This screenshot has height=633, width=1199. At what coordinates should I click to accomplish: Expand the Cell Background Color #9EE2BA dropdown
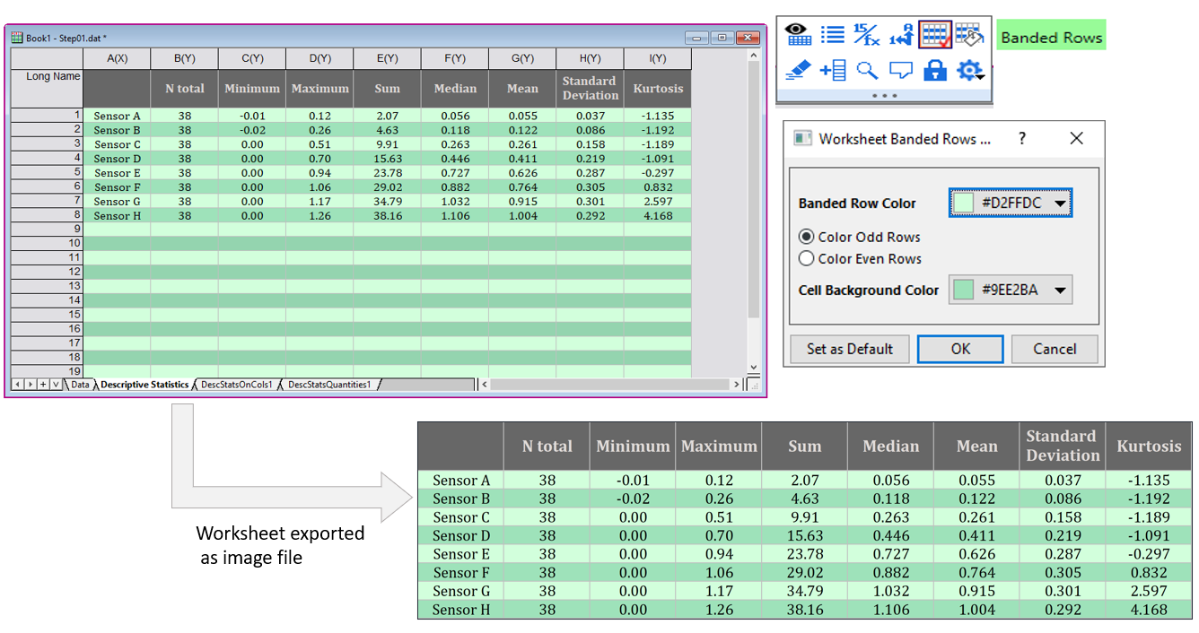(x=1010, y=290)
